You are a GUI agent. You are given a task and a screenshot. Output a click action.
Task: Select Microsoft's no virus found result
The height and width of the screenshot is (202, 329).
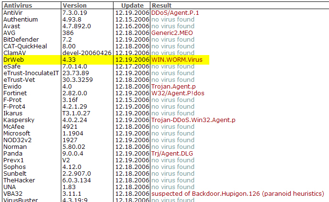coord(173,134)
